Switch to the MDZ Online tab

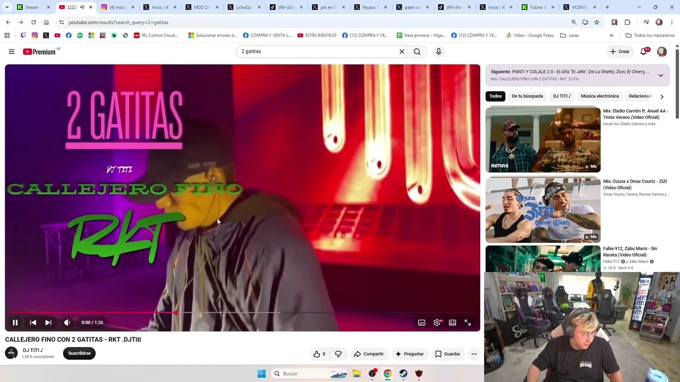click(x=202, y=7)
